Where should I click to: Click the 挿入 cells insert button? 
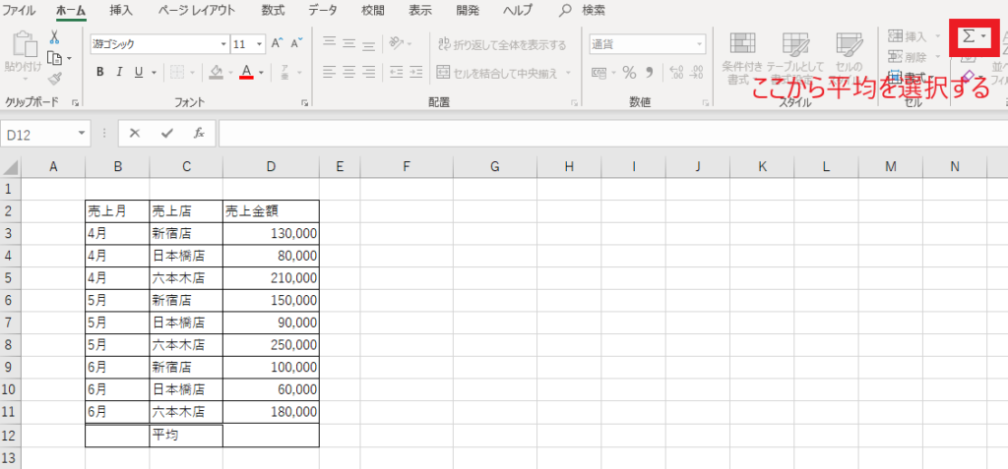click(907, 36)
